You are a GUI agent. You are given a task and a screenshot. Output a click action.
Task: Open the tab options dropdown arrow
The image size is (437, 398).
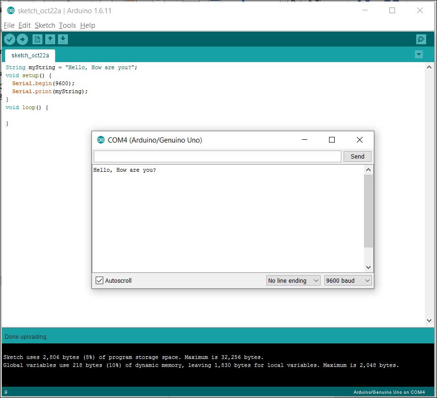419,55
